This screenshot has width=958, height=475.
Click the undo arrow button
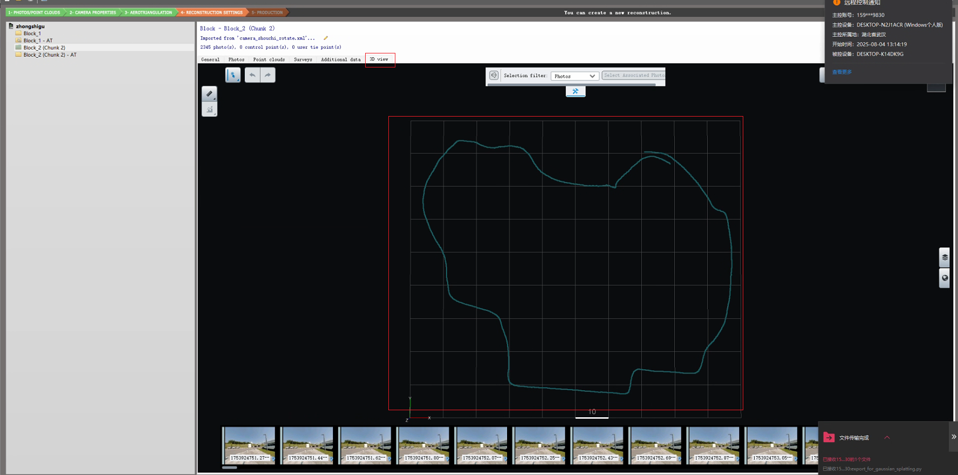point(252,75)
